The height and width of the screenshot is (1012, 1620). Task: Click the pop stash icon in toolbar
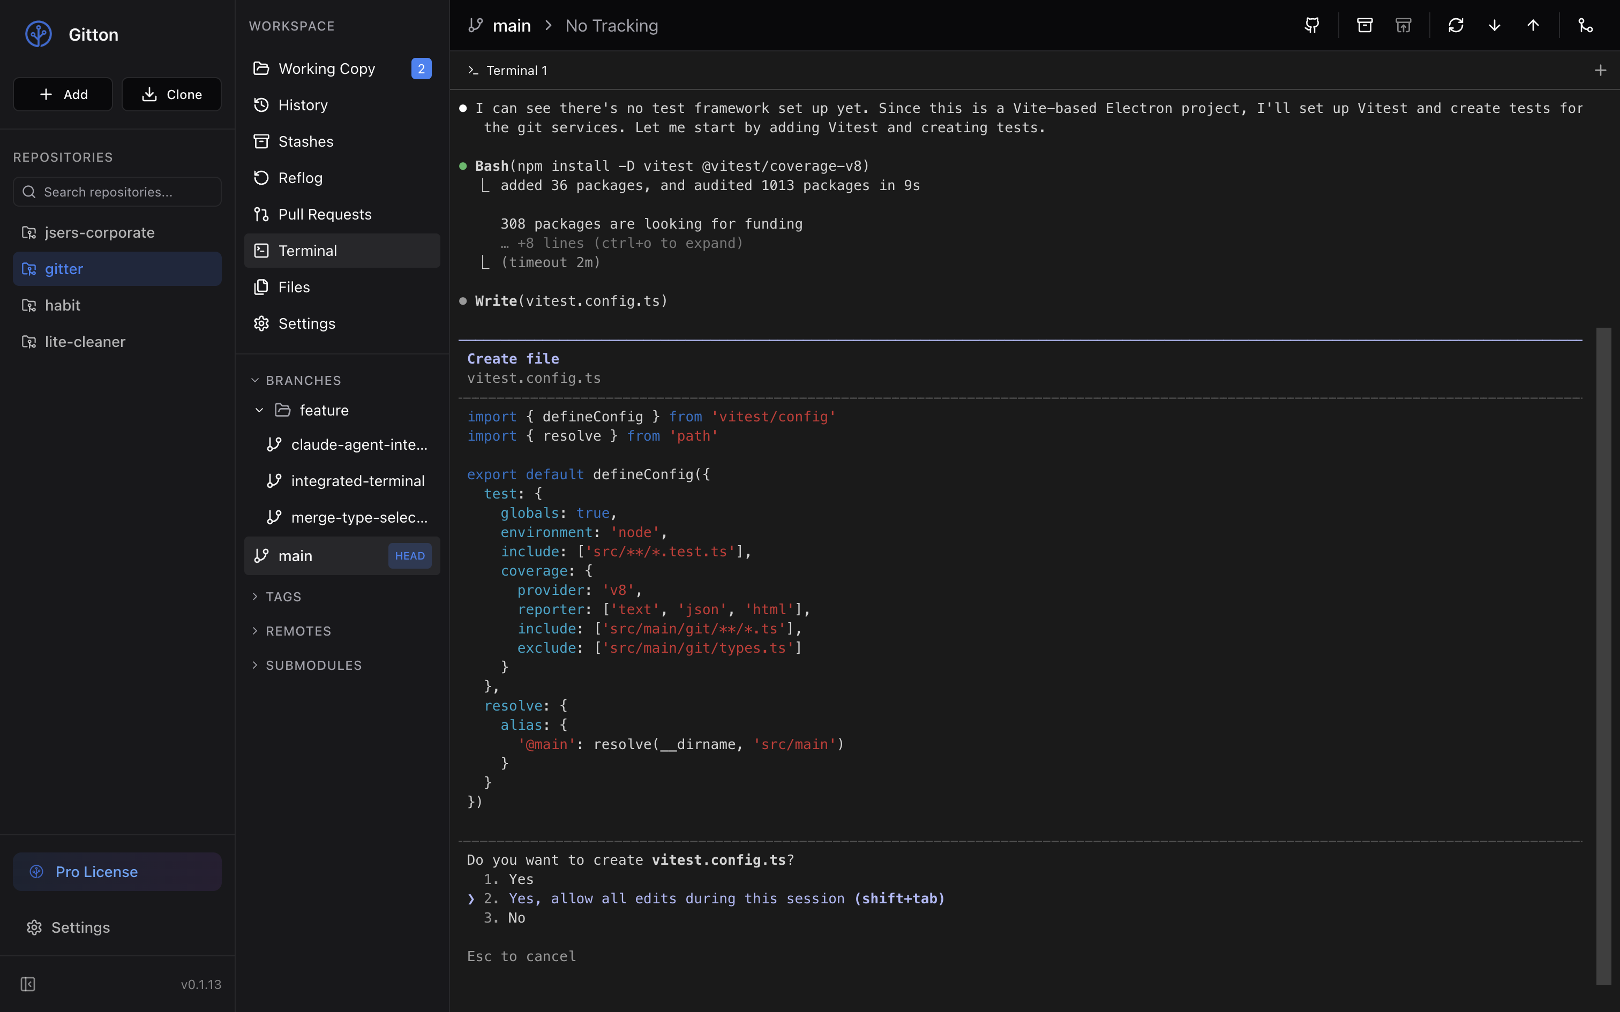1403,26
